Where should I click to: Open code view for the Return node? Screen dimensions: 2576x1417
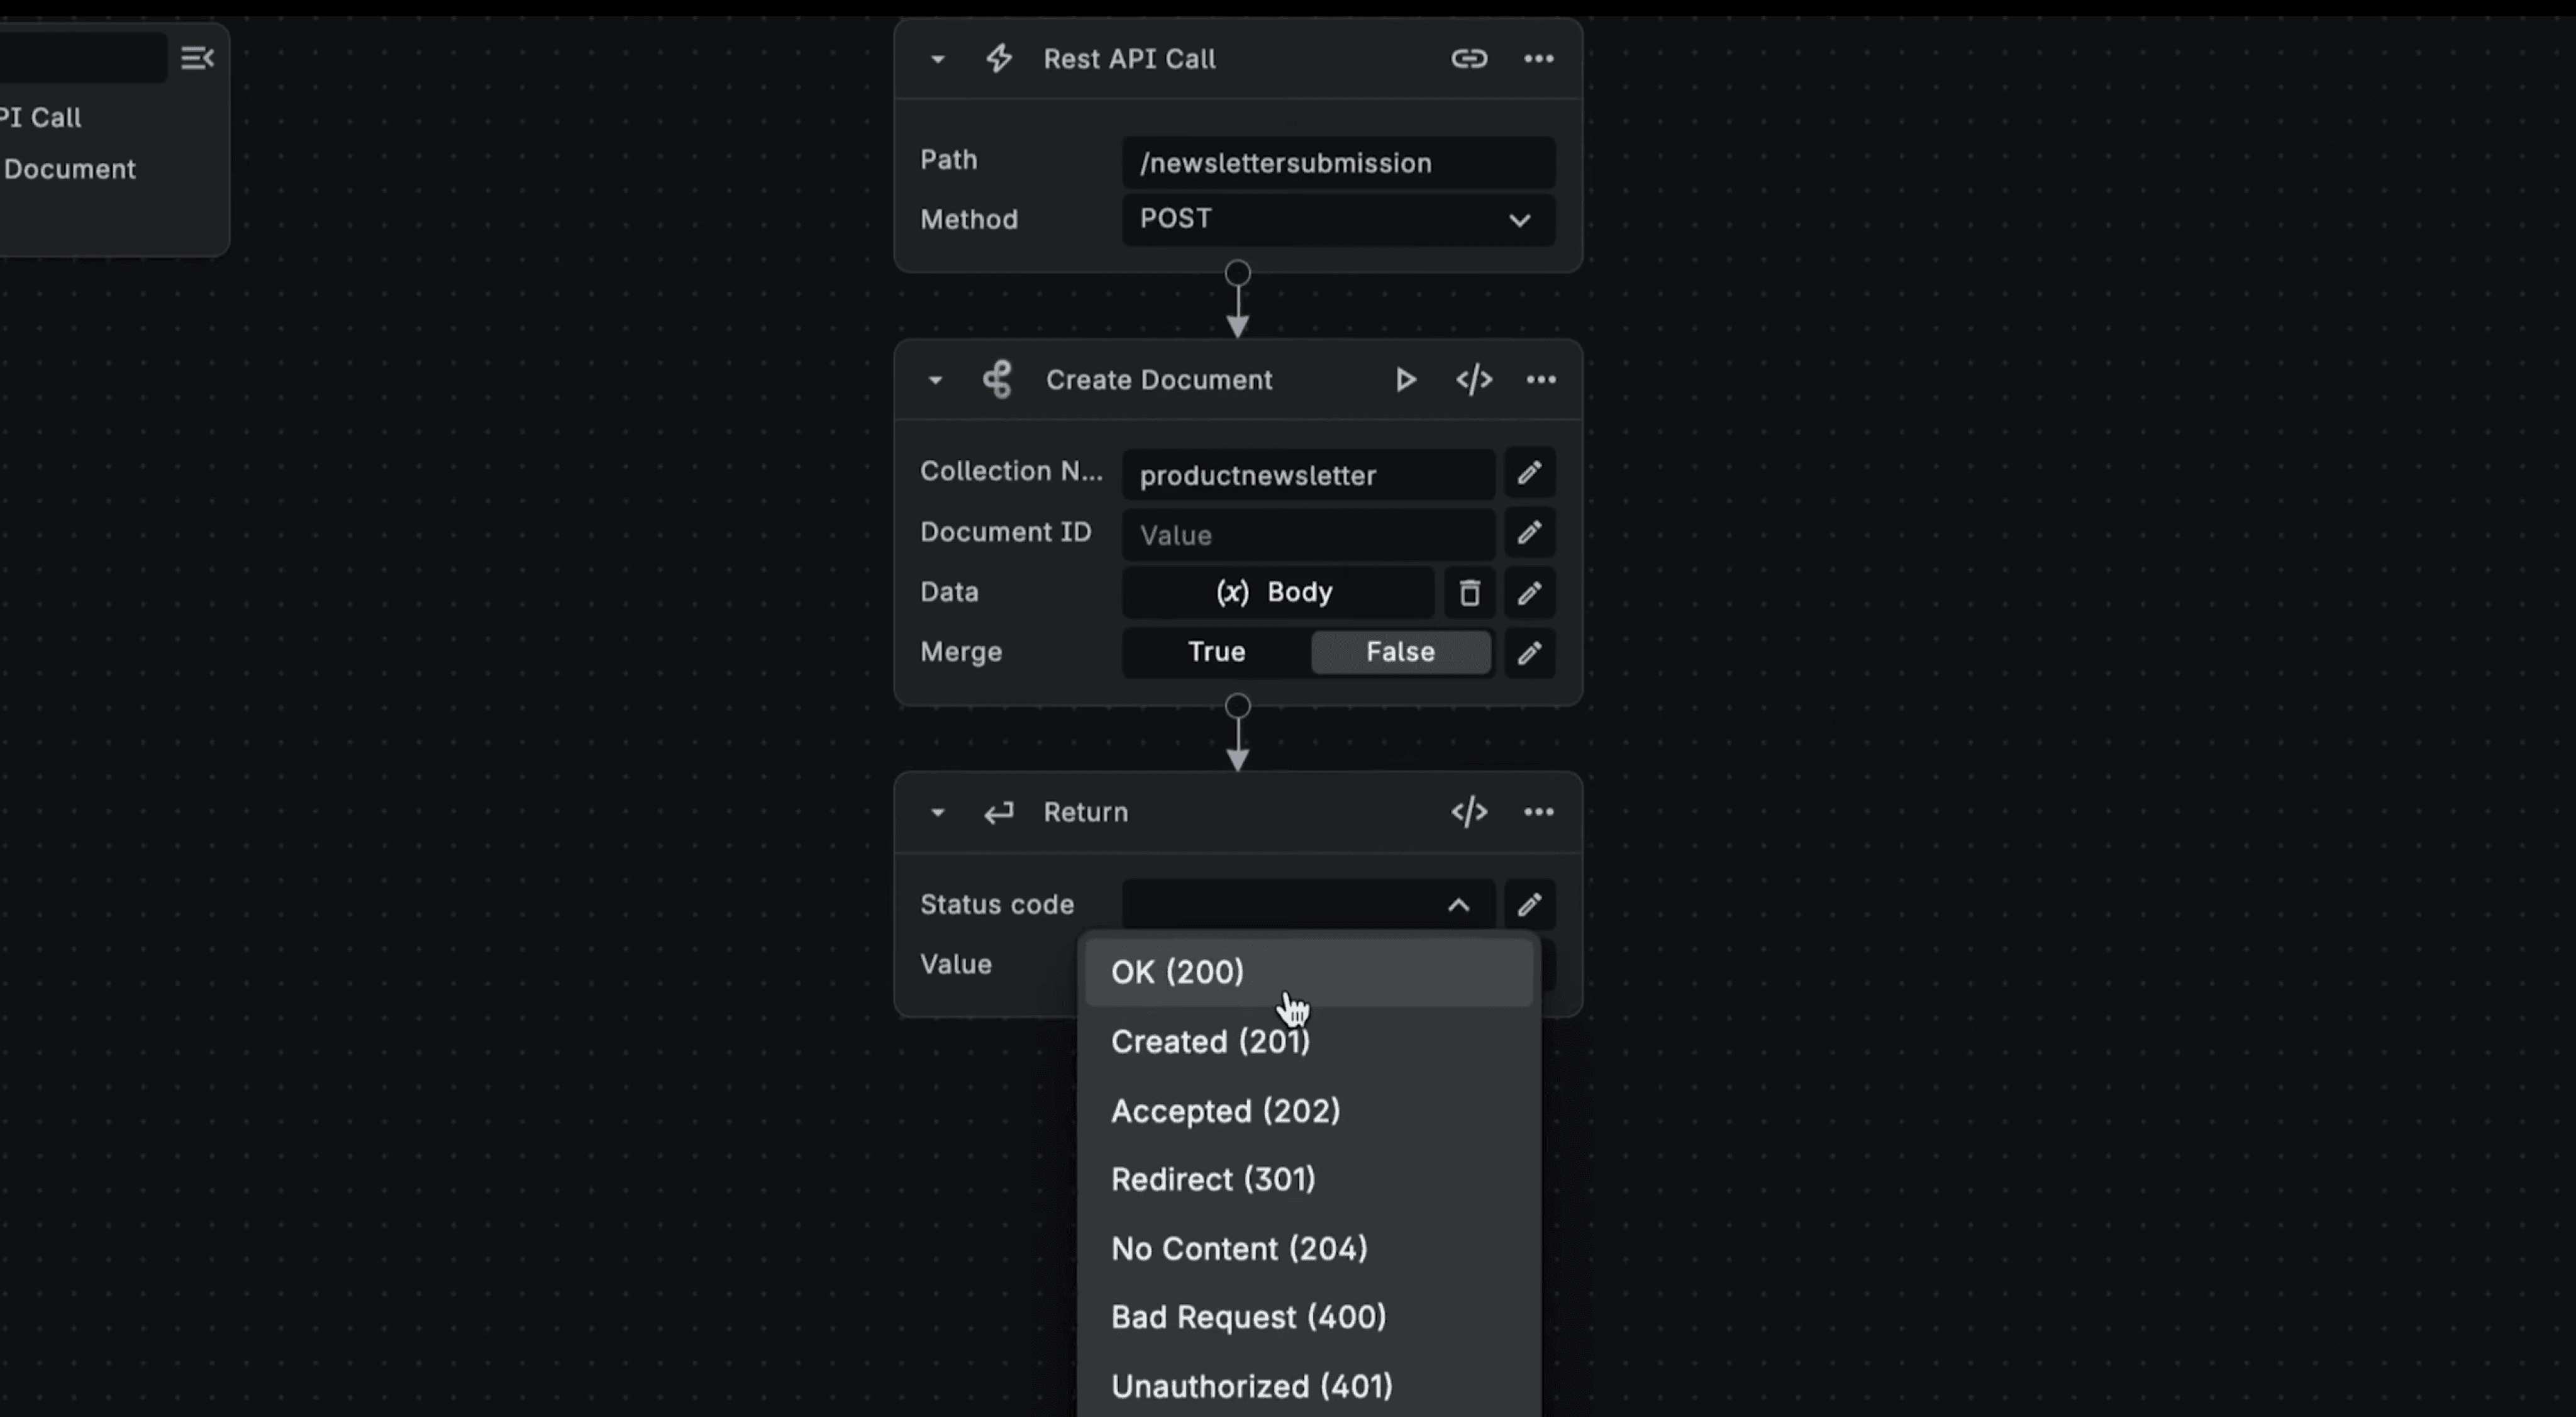click(1468, 812)
